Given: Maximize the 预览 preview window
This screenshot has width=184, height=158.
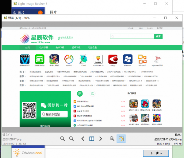Looking at the screenshot, I should pos(166,18).
